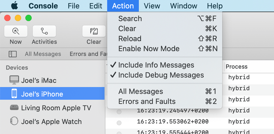Open the Window menu
The width and height of the screenshot is (274, 134).
click(183, 6)
